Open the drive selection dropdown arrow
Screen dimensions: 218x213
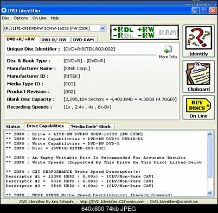click(x=102, y=28)
